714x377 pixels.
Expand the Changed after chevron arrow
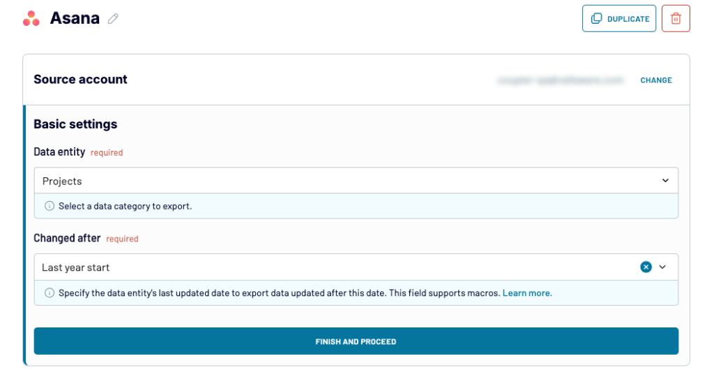click(x=662, y=267)
